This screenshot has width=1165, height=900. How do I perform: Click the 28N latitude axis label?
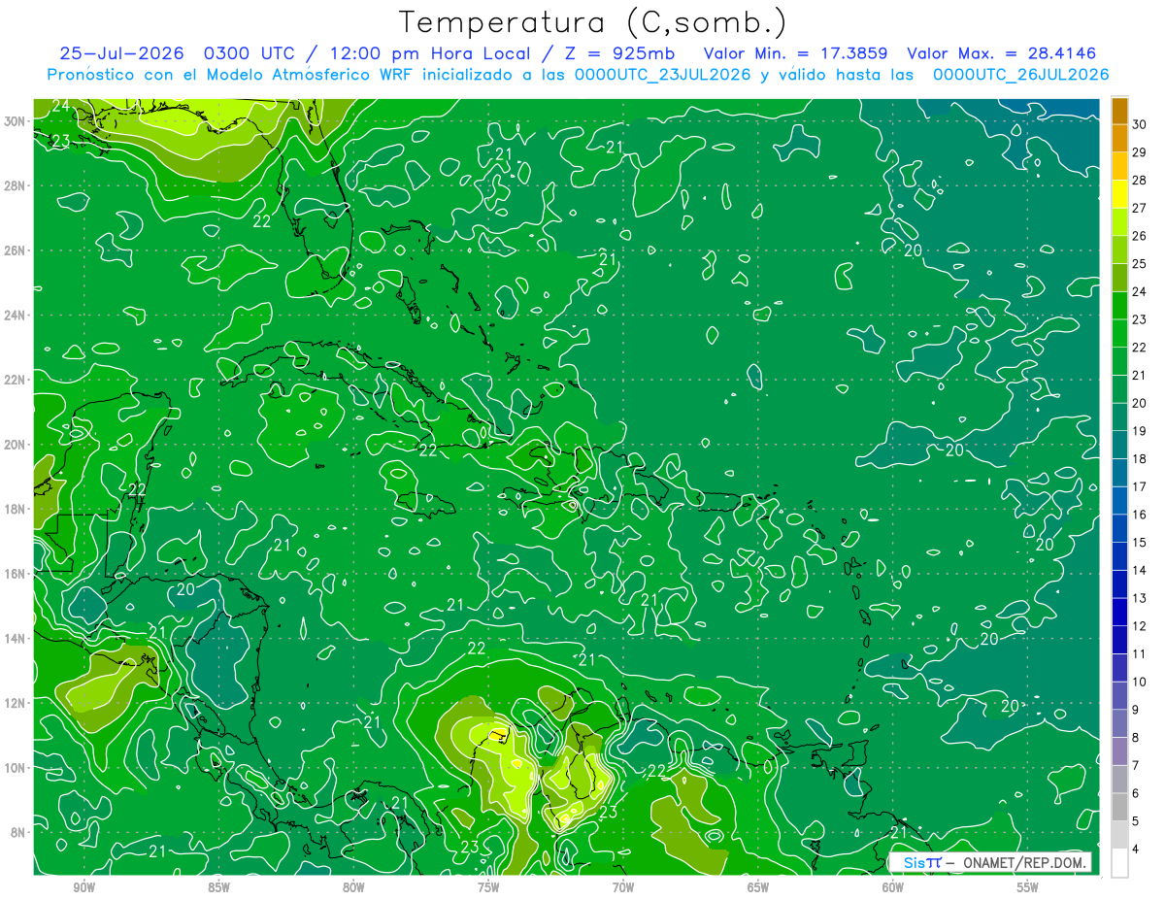tap(15, 185)
